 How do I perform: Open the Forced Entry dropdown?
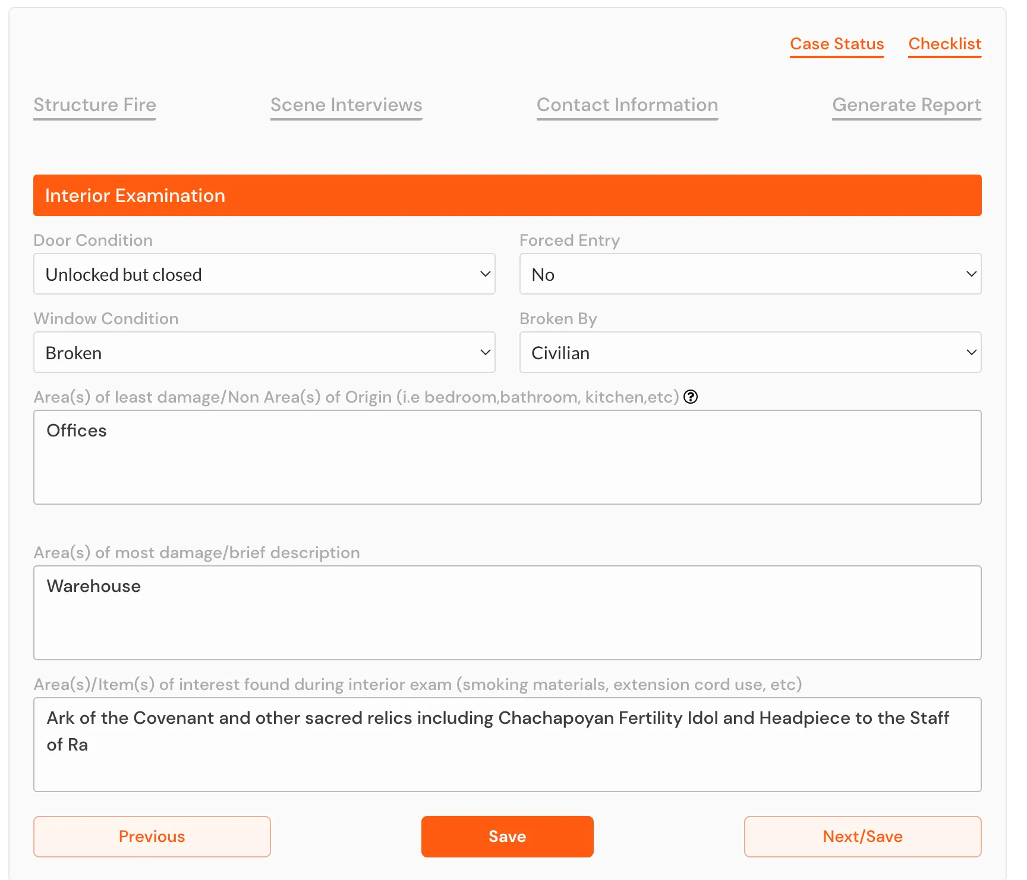coord(750,274)
